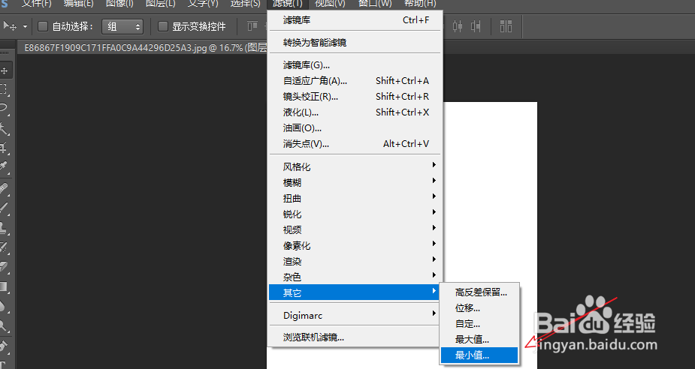Viewport: 695px width, 369px height.
Task: Open the 油画(O)... filter
Action: (354, 127)
